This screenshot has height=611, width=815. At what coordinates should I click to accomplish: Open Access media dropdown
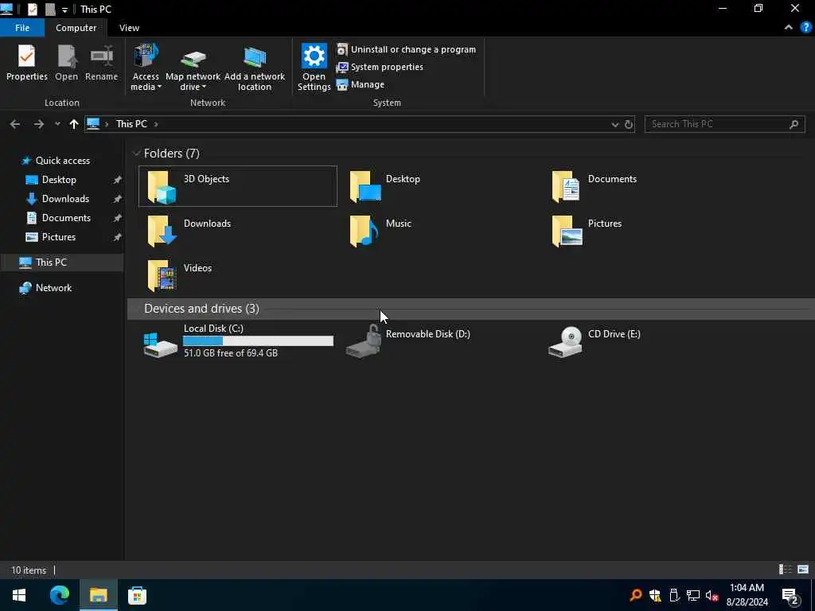click(x=146, y=68)
